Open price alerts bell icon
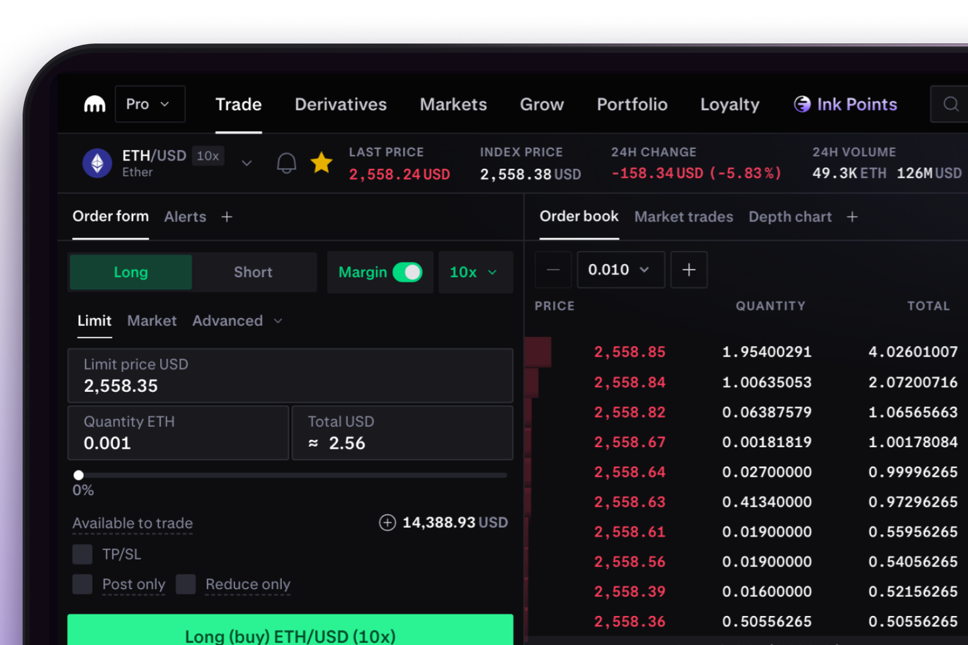Viewport: 968px width, 645px height. pos(286,163)
